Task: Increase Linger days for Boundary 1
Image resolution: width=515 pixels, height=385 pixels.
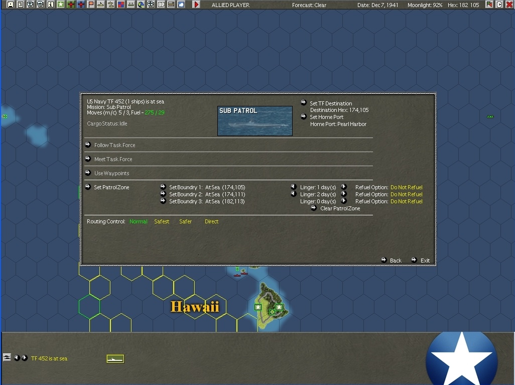Action: 344,187
